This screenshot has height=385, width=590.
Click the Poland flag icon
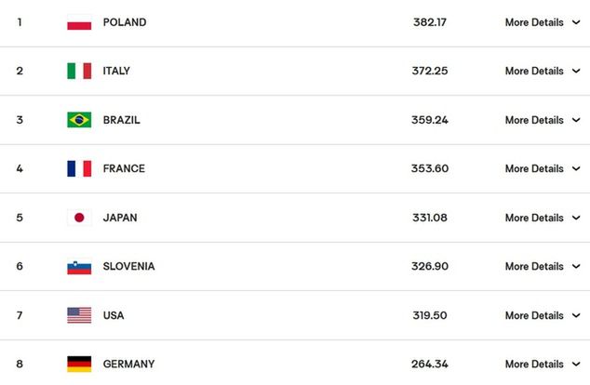click(79, 22)
